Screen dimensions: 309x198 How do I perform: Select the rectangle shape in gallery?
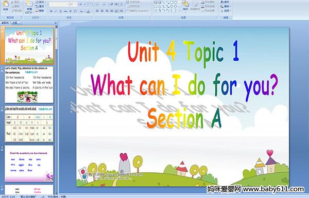tap(172, 2)
